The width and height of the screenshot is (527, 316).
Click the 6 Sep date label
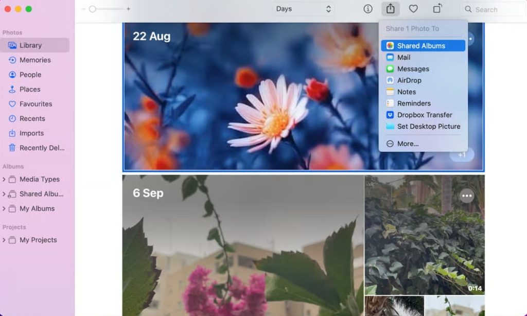[x=148, y=194]
